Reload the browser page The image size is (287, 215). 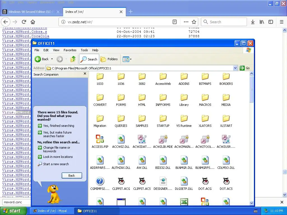click(24, 22)
